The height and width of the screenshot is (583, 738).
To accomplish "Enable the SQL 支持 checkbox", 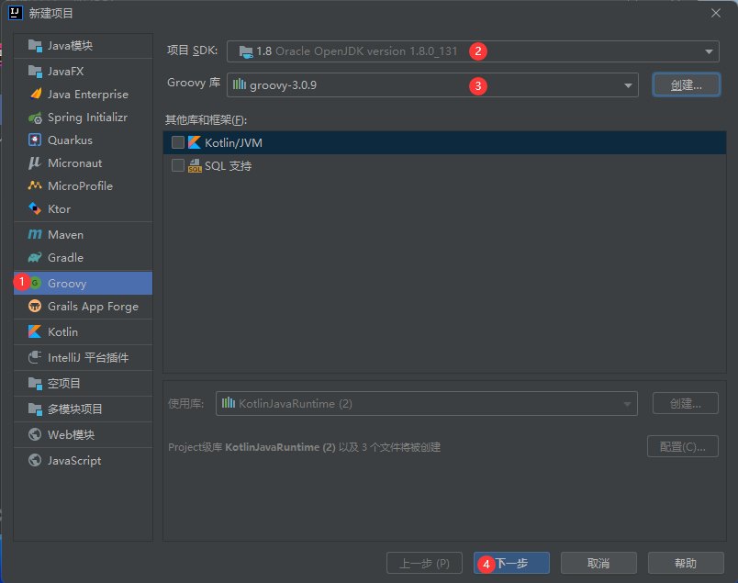I will click(x=178, y=165).
